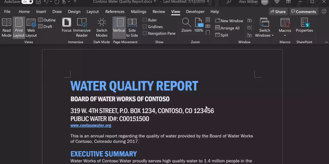Click Arrange All windows

[227, 28]
